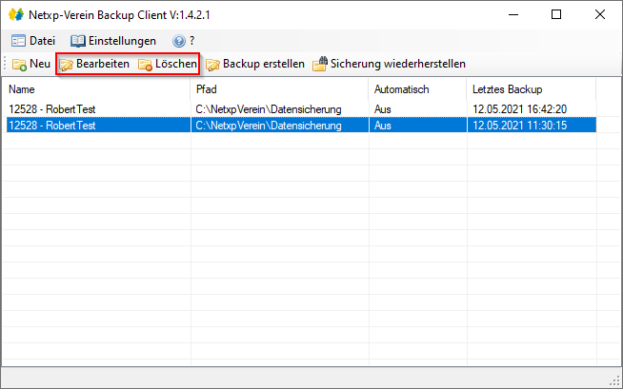Click the toolbar grip handle left of Neu

tap(5, 64)
